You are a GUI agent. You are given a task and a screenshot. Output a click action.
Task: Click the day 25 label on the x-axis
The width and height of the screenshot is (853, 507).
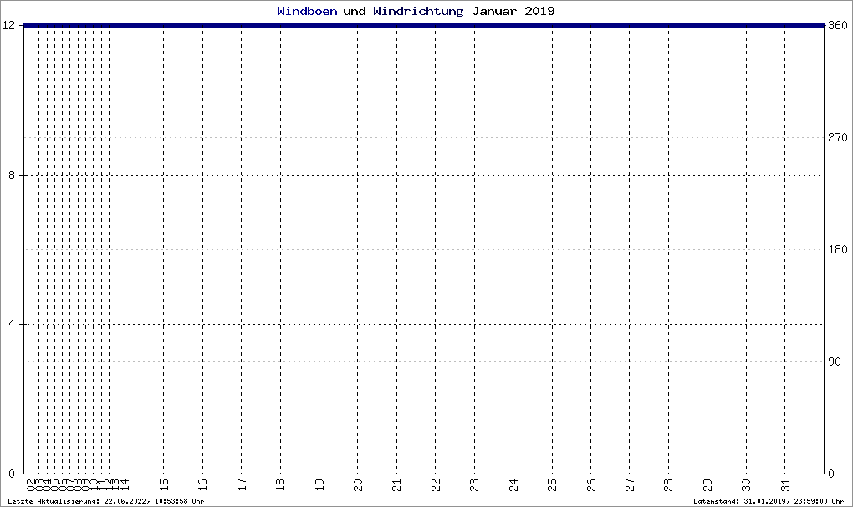tap(552, 484)
